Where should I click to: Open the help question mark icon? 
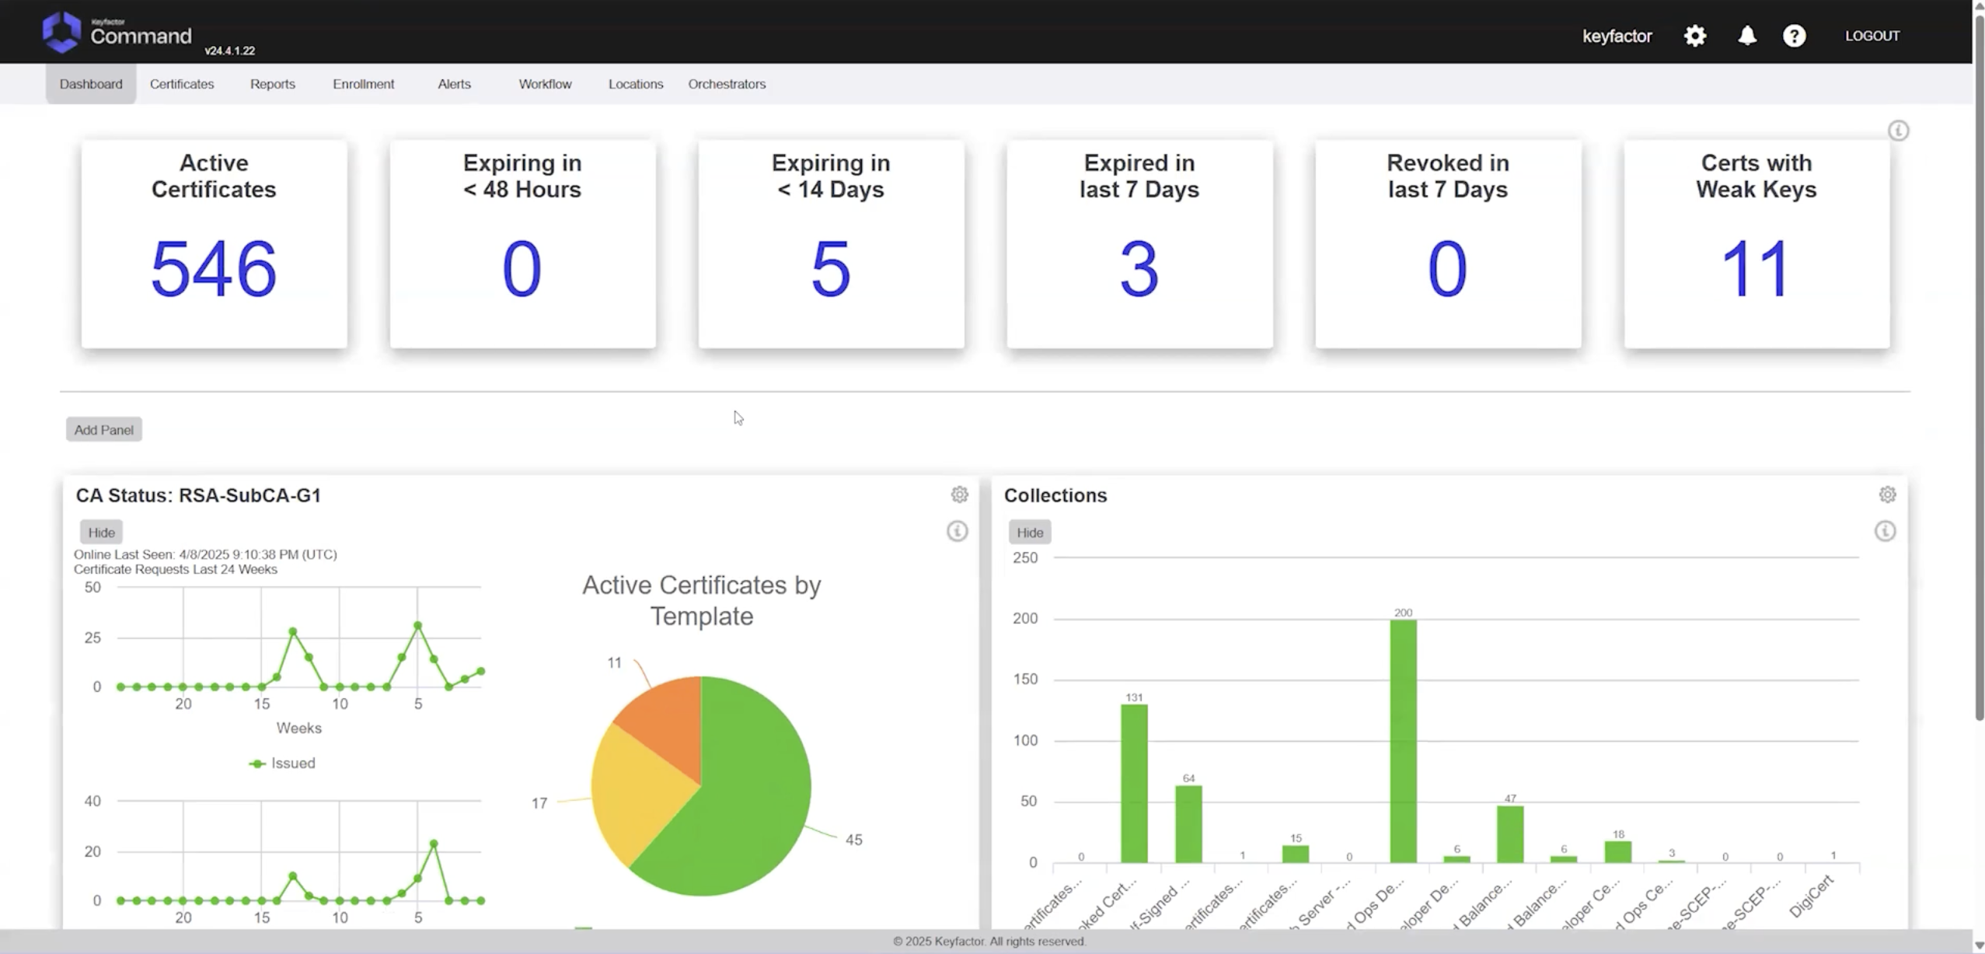[1795, 35]
